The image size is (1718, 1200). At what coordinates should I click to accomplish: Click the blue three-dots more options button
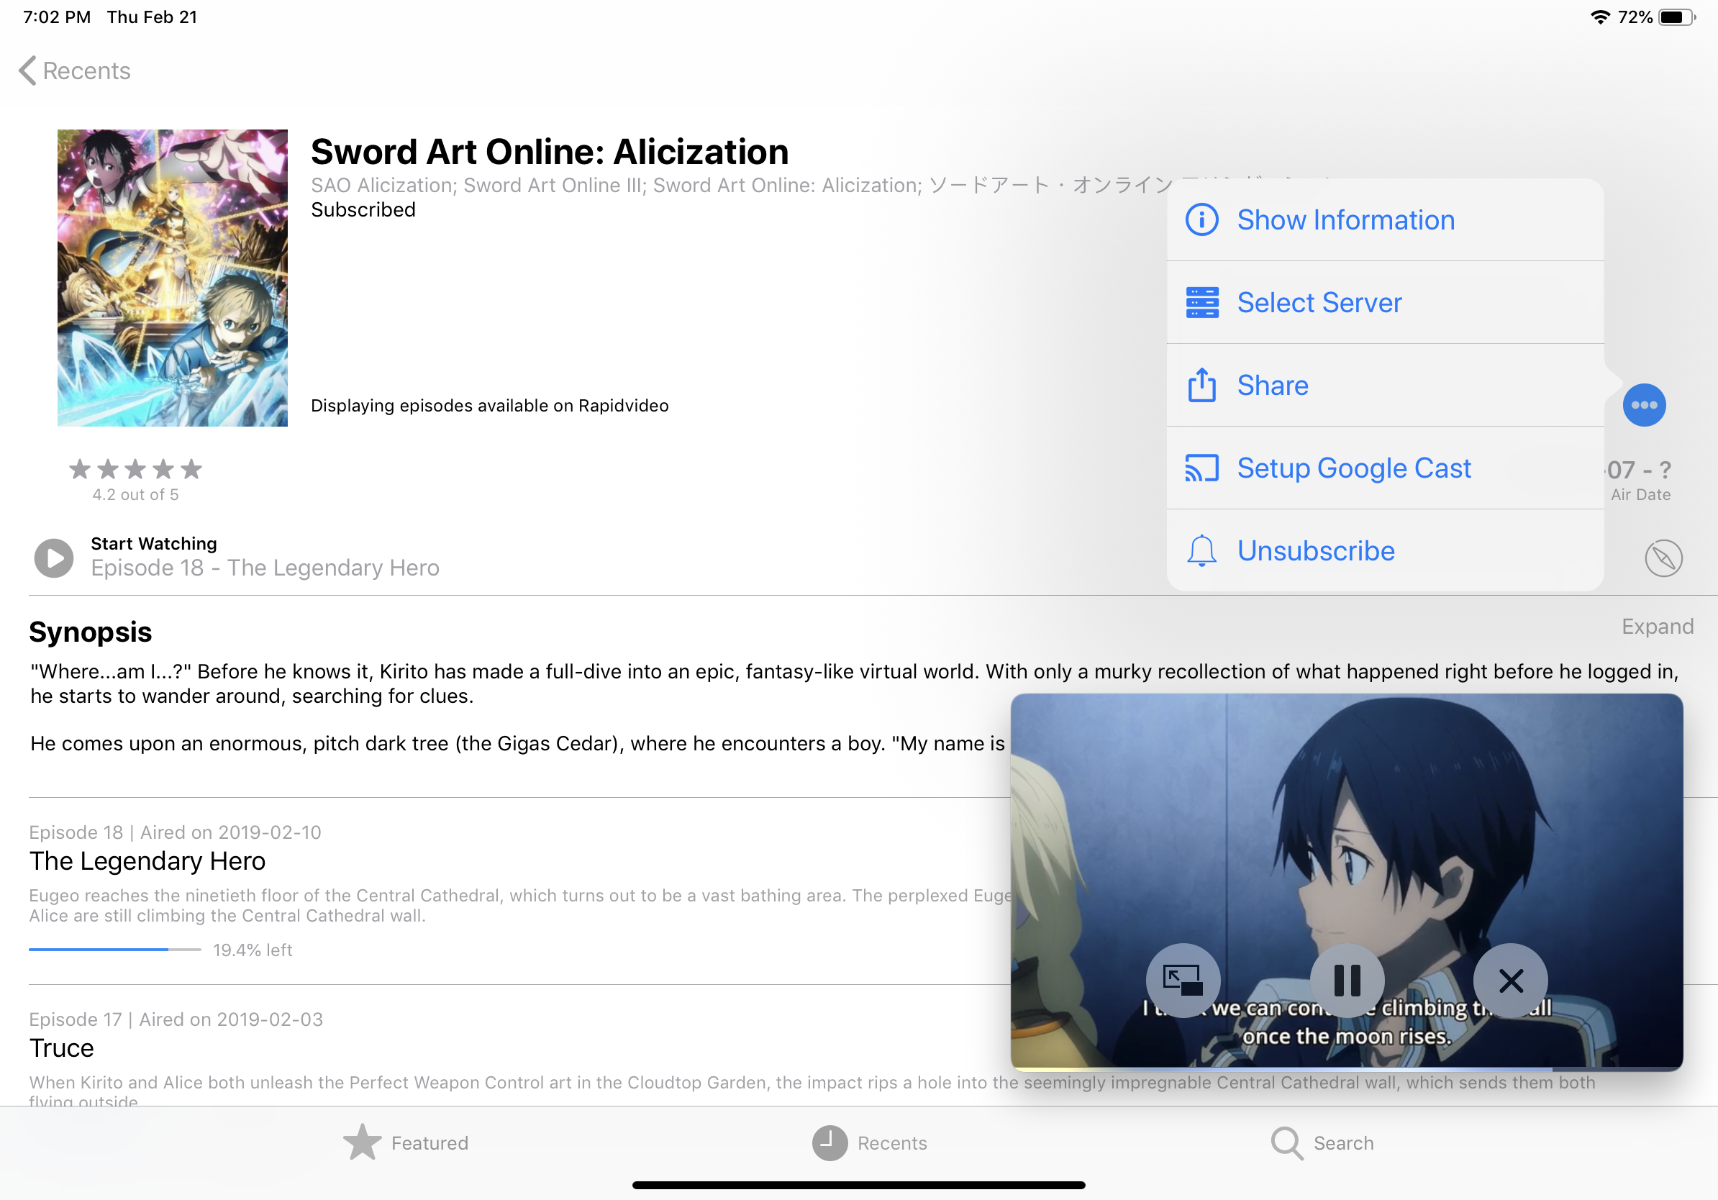click(x=1643, y=405)
